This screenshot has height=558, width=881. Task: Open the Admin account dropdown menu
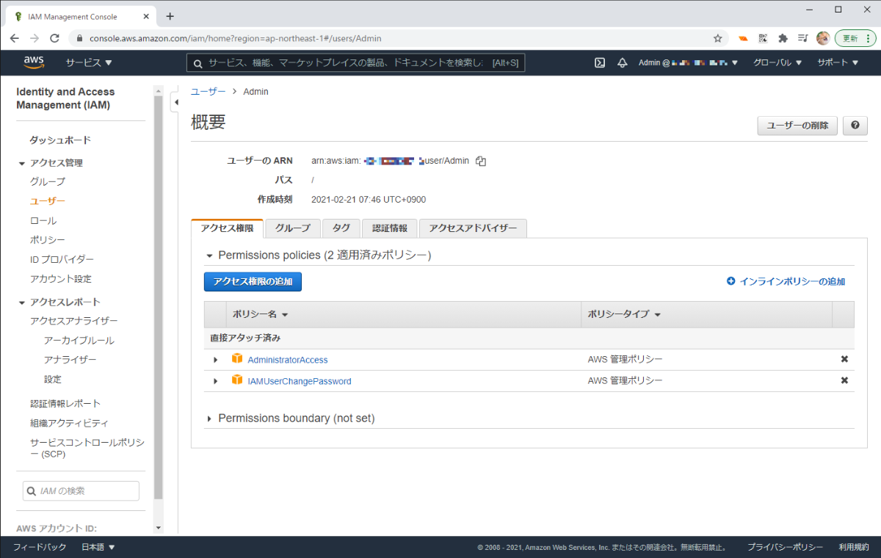(x=688, y=63)
